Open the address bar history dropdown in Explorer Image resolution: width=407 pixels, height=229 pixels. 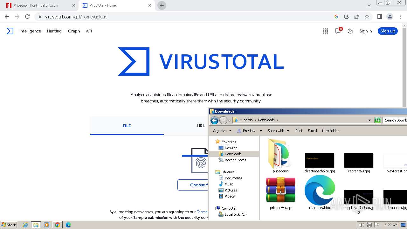[369, 120]
